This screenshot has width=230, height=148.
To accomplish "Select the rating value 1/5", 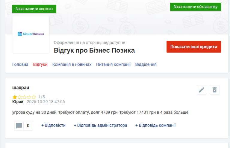I will (42, 97).
